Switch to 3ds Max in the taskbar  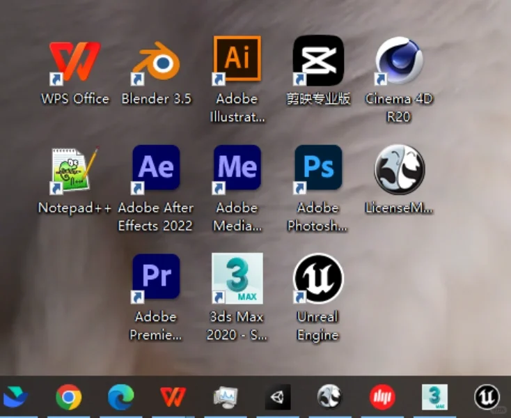click(x=434, y=397)
